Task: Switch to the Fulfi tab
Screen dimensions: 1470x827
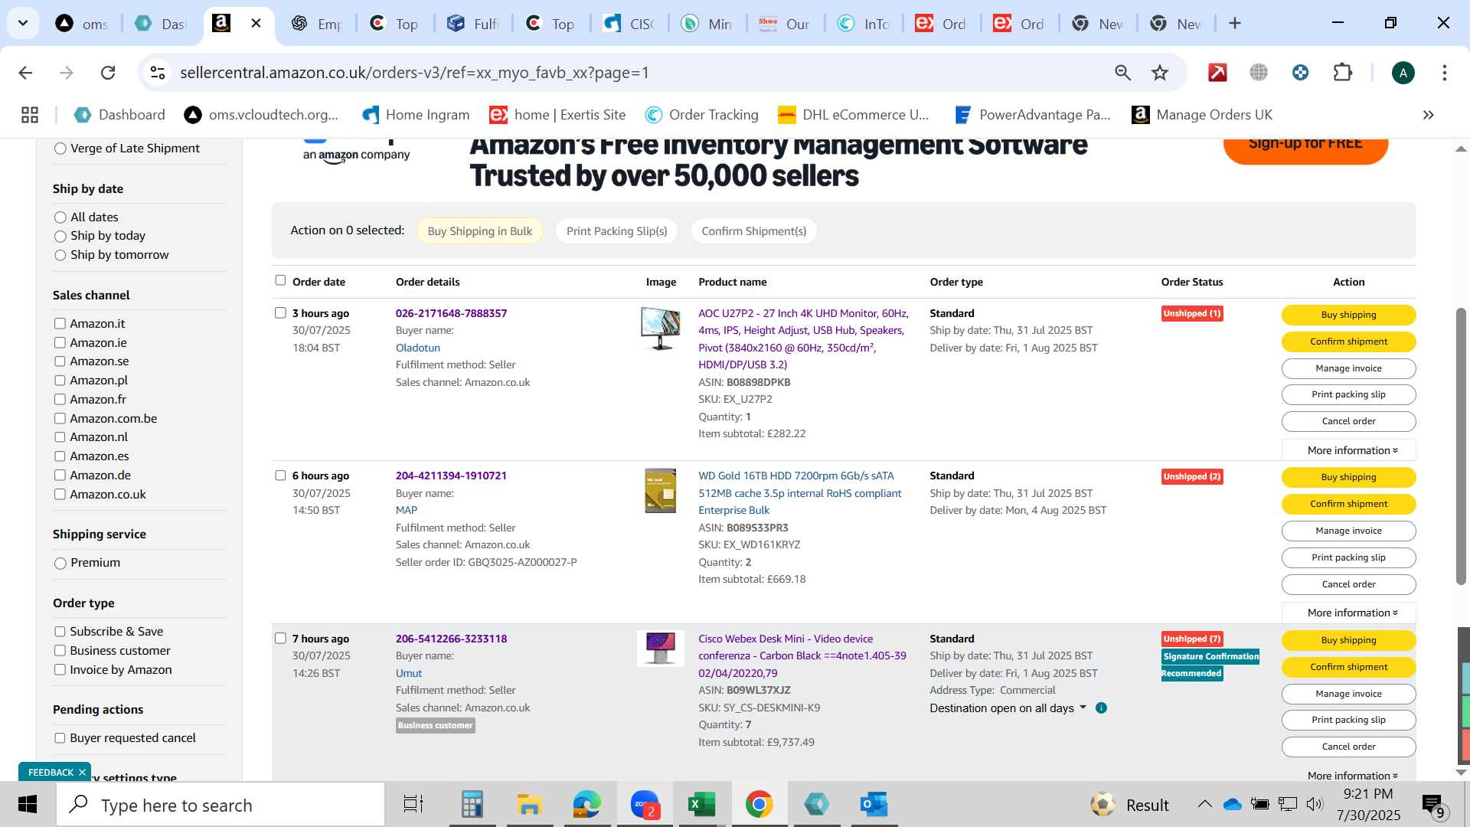Action: point(473,24)
